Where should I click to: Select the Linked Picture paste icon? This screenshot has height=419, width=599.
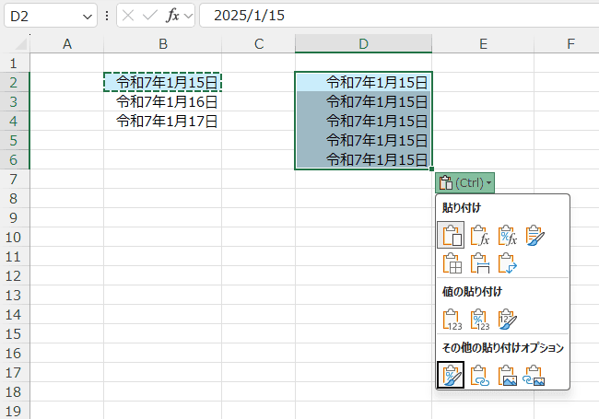(534, 375)
